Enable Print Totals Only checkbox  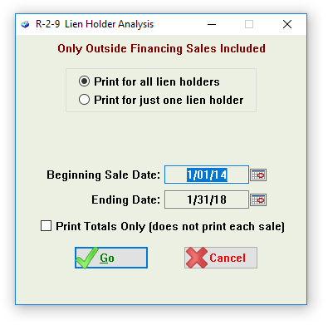click(46, 225)
